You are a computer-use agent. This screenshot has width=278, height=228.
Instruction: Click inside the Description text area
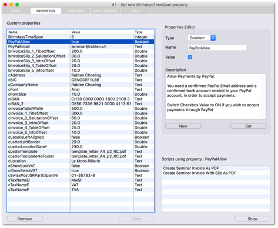click(x=214, y=96)
